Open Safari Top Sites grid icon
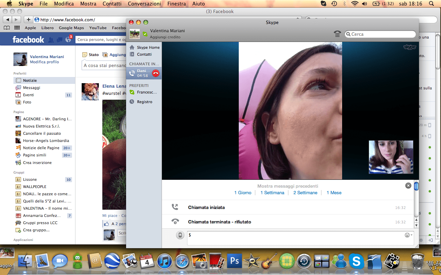Image resolution: width=441 pixels, height=275 pixels. pos(17,28)
